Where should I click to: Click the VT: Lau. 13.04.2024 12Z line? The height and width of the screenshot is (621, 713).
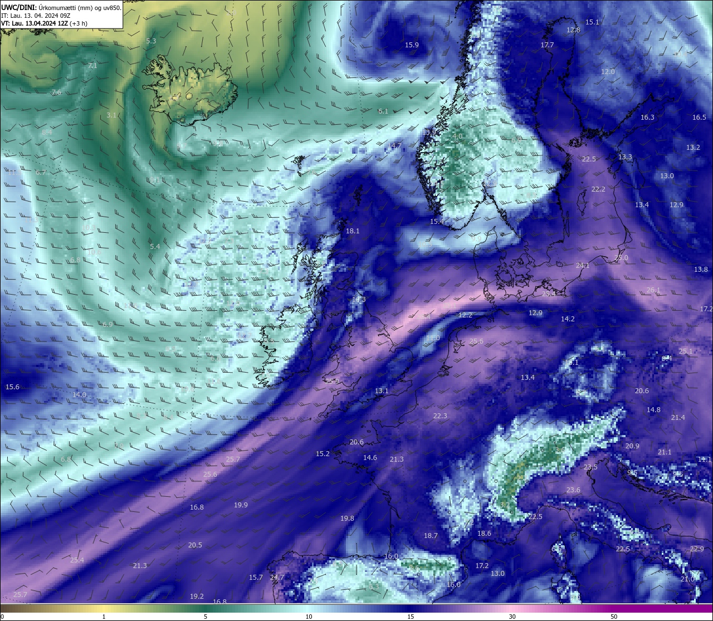coord(43,23)
